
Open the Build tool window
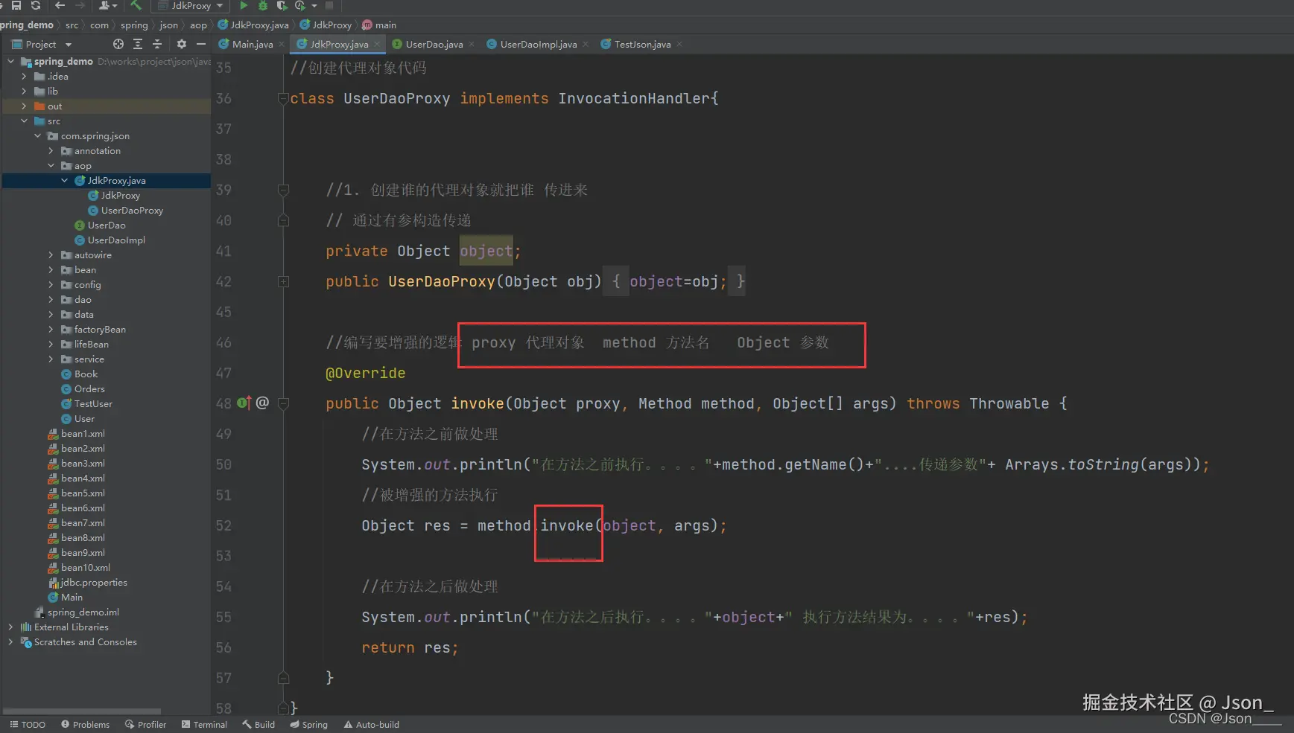pos(259,725)
